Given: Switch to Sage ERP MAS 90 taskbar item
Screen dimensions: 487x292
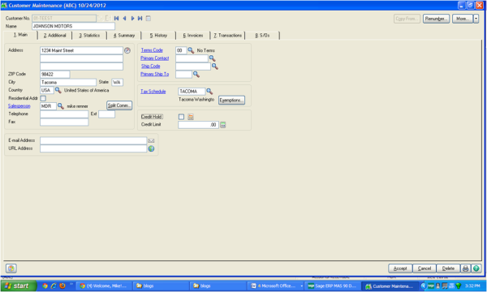Looking at the screenshot, I should [x=333, y=286].
